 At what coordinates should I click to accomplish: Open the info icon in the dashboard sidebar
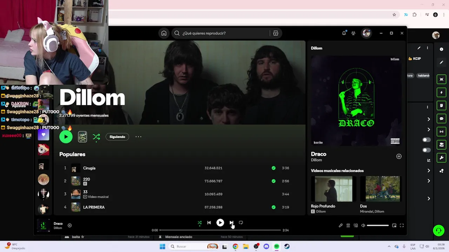click(442, 49)
